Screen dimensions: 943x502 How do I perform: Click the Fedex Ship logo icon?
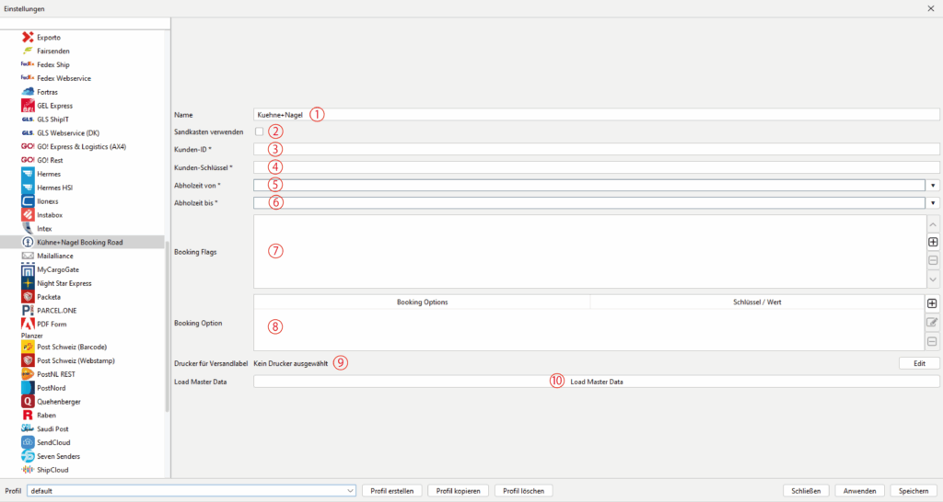(28, 64)
